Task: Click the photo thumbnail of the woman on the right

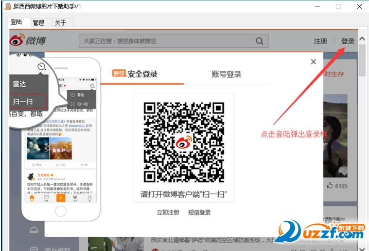Action: pos(335,136)
